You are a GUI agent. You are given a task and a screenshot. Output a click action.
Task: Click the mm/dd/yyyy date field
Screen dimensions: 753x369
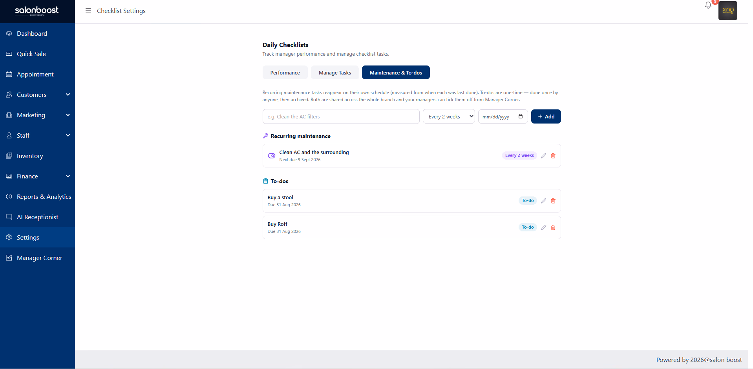[x=503, y=116]
